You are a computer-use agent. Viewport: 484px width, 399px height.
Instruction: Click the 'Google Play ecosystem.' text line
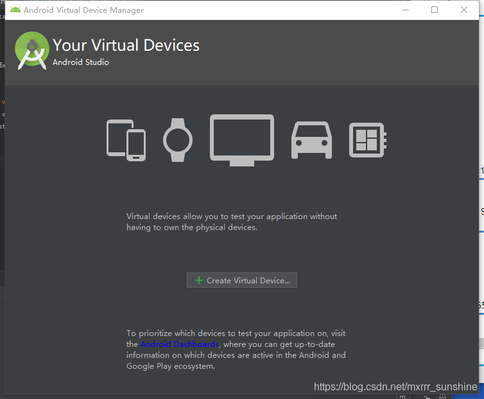(x=171, y=366)
